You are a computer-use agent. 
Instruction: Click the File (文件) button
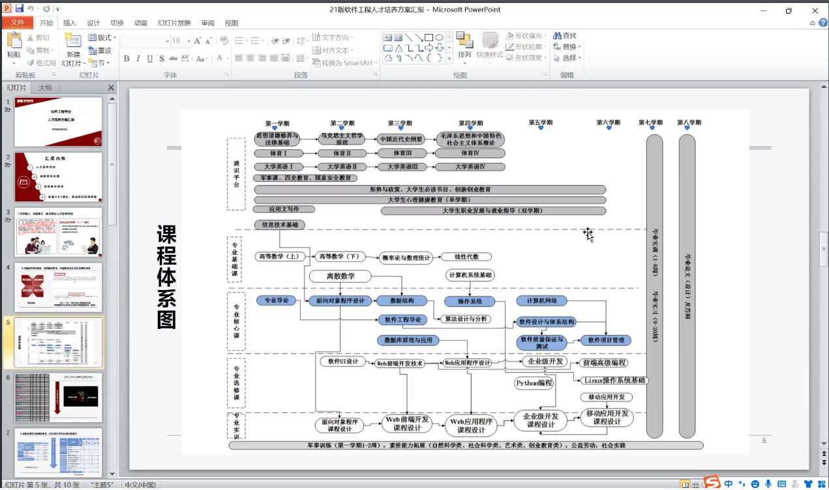pyautogui.click(x=17, y=23)
